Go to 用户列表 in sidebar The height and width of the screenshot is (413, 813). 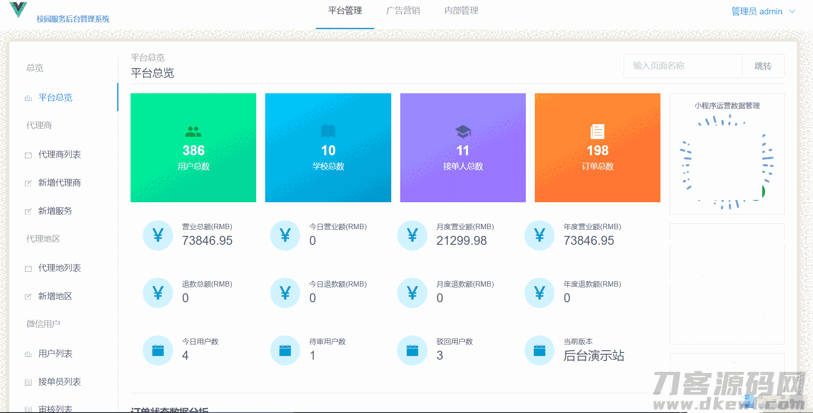click(x=55, y=354)
